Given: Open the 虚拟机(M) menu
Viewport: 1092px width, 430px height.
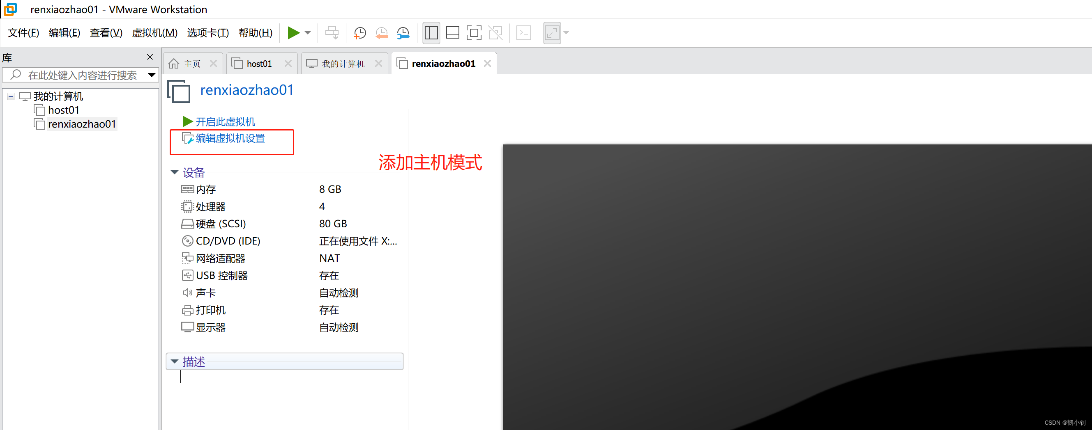Looking at the screenshot, I should pos(155,33).
